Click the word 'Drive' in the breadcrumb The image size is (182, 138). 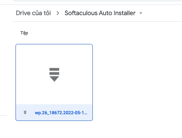pos(23,13)
